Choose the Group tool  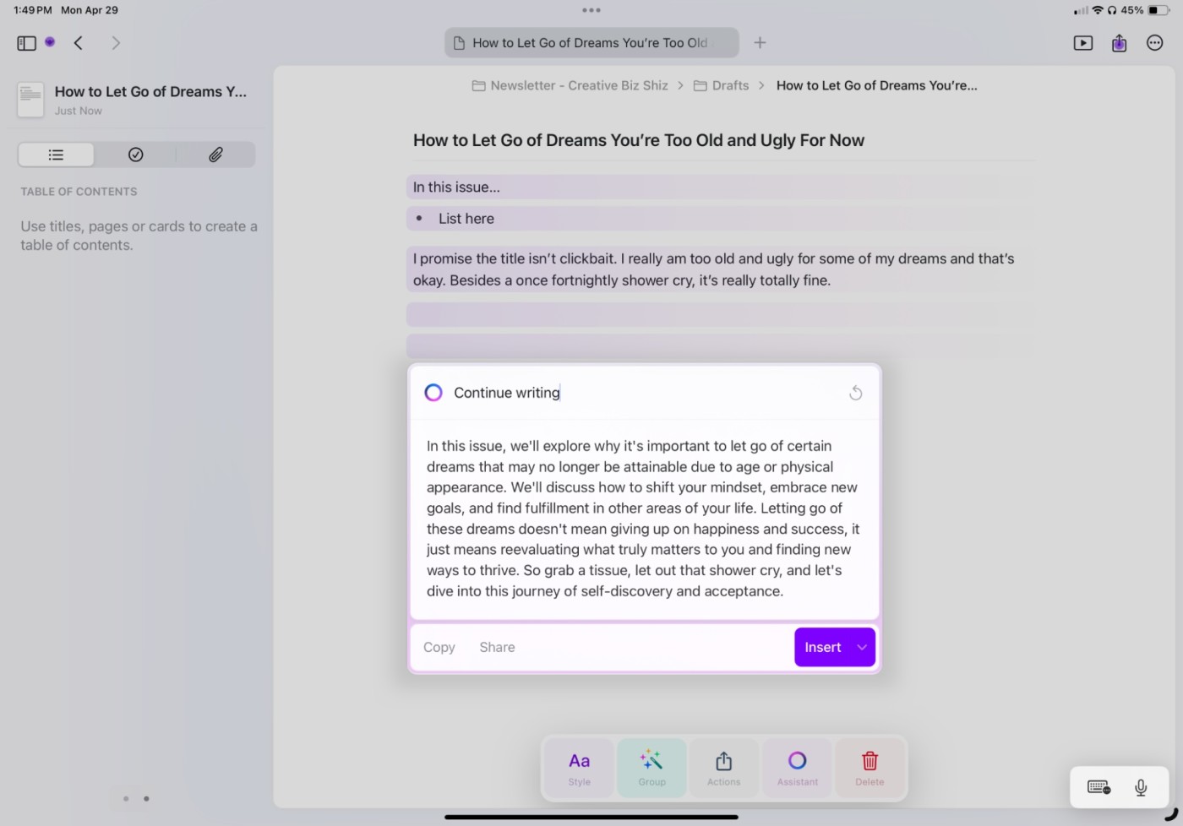(651, 769)
